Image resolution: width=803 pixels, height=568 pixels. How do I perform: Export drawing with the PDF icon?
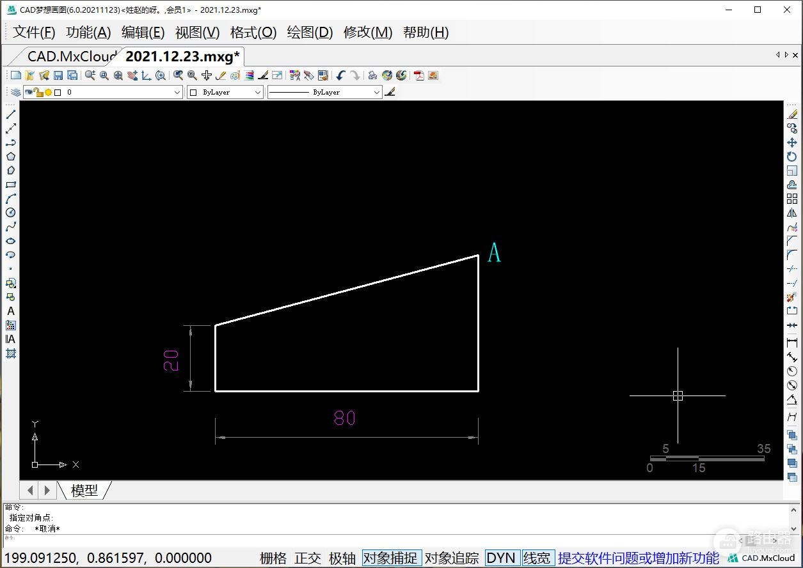point(419,75)
